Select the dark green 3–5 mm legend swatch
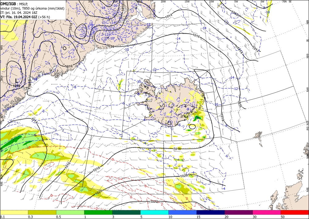Viewport: 309px width, 219px height. tap(126, 212)
